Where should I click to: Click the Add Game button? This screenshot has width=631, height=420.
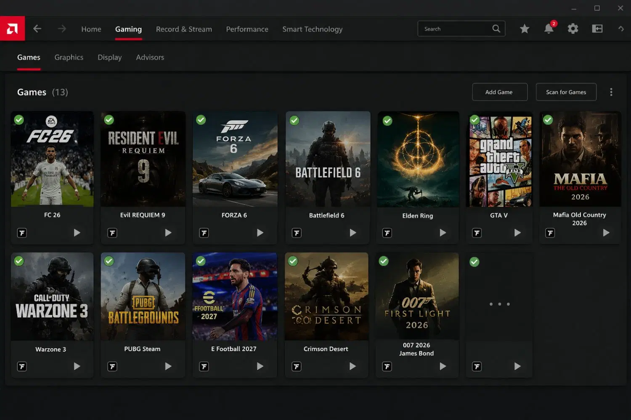[x=500, y=92]
